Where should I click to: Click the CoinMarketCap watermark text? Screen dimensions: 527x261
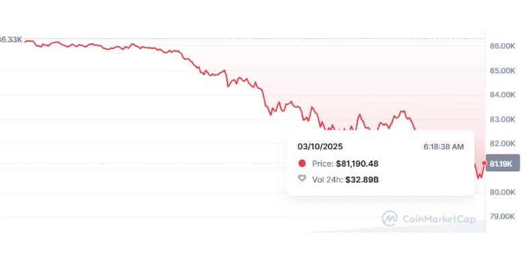440,219
